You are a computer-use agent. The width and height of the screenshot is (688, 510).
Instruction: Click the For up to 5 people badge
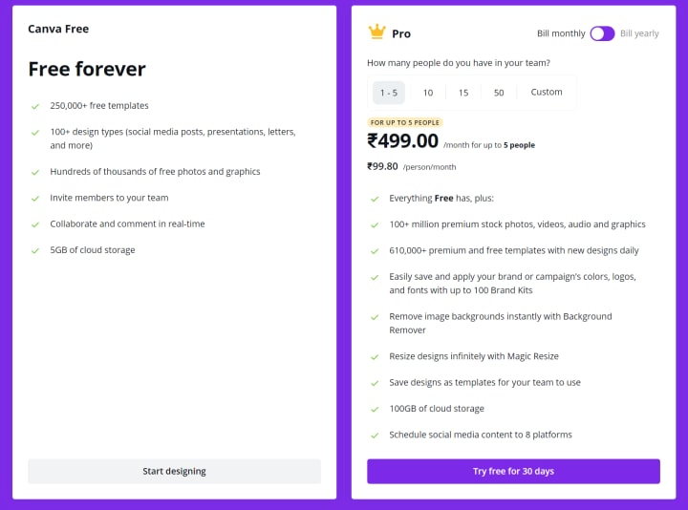click(x=405, y=122)
